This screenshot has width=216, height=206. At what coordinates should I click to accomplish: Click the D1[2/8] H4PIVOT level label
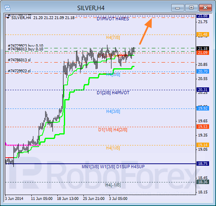(113, 93)
